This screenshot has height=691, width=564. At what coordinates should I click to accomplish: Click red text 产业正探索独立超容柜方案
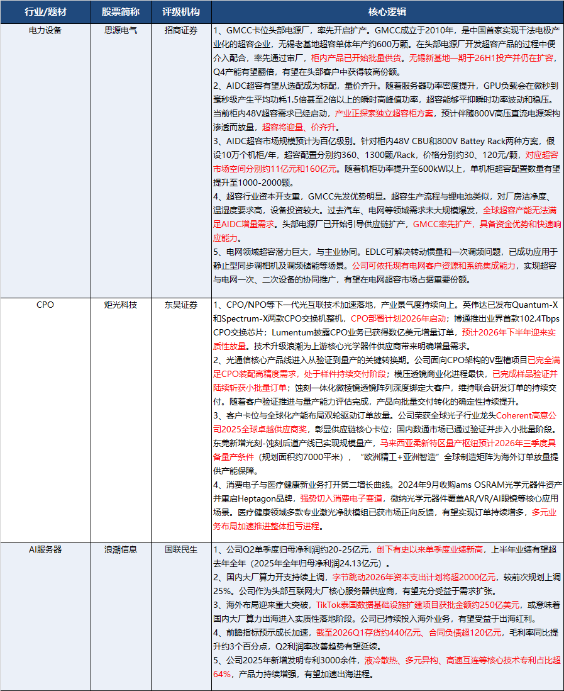tap(384, 114)
